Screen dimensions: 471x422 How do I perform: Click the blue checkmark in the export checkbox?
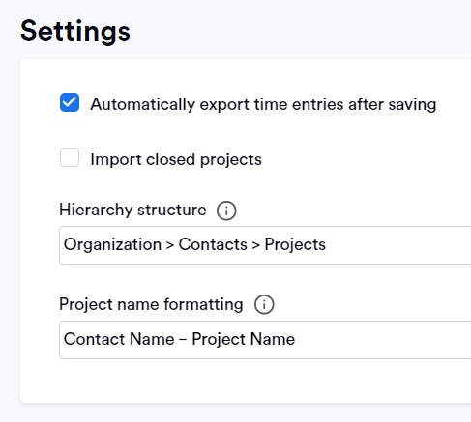[x=70, y=102]
